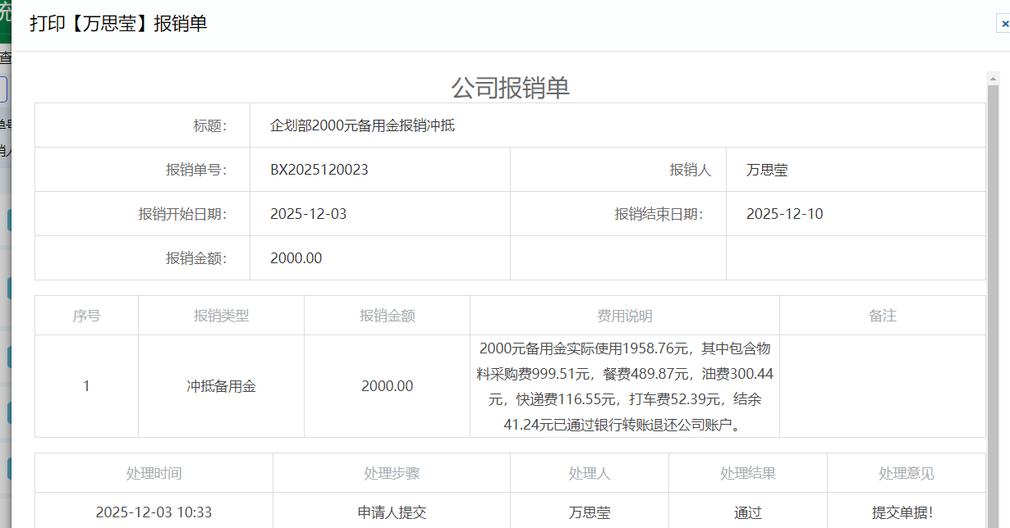This screenshot has height=528, width=1010.
Task: Click the applicant name 万思莹 beside 报销人
Action: 767,170
